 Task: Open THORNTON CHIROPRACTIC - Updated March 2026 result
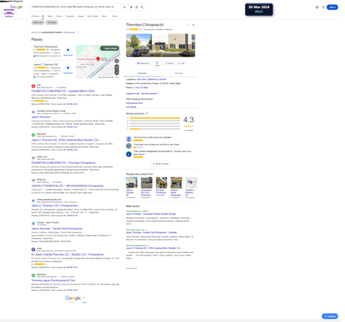63,91
